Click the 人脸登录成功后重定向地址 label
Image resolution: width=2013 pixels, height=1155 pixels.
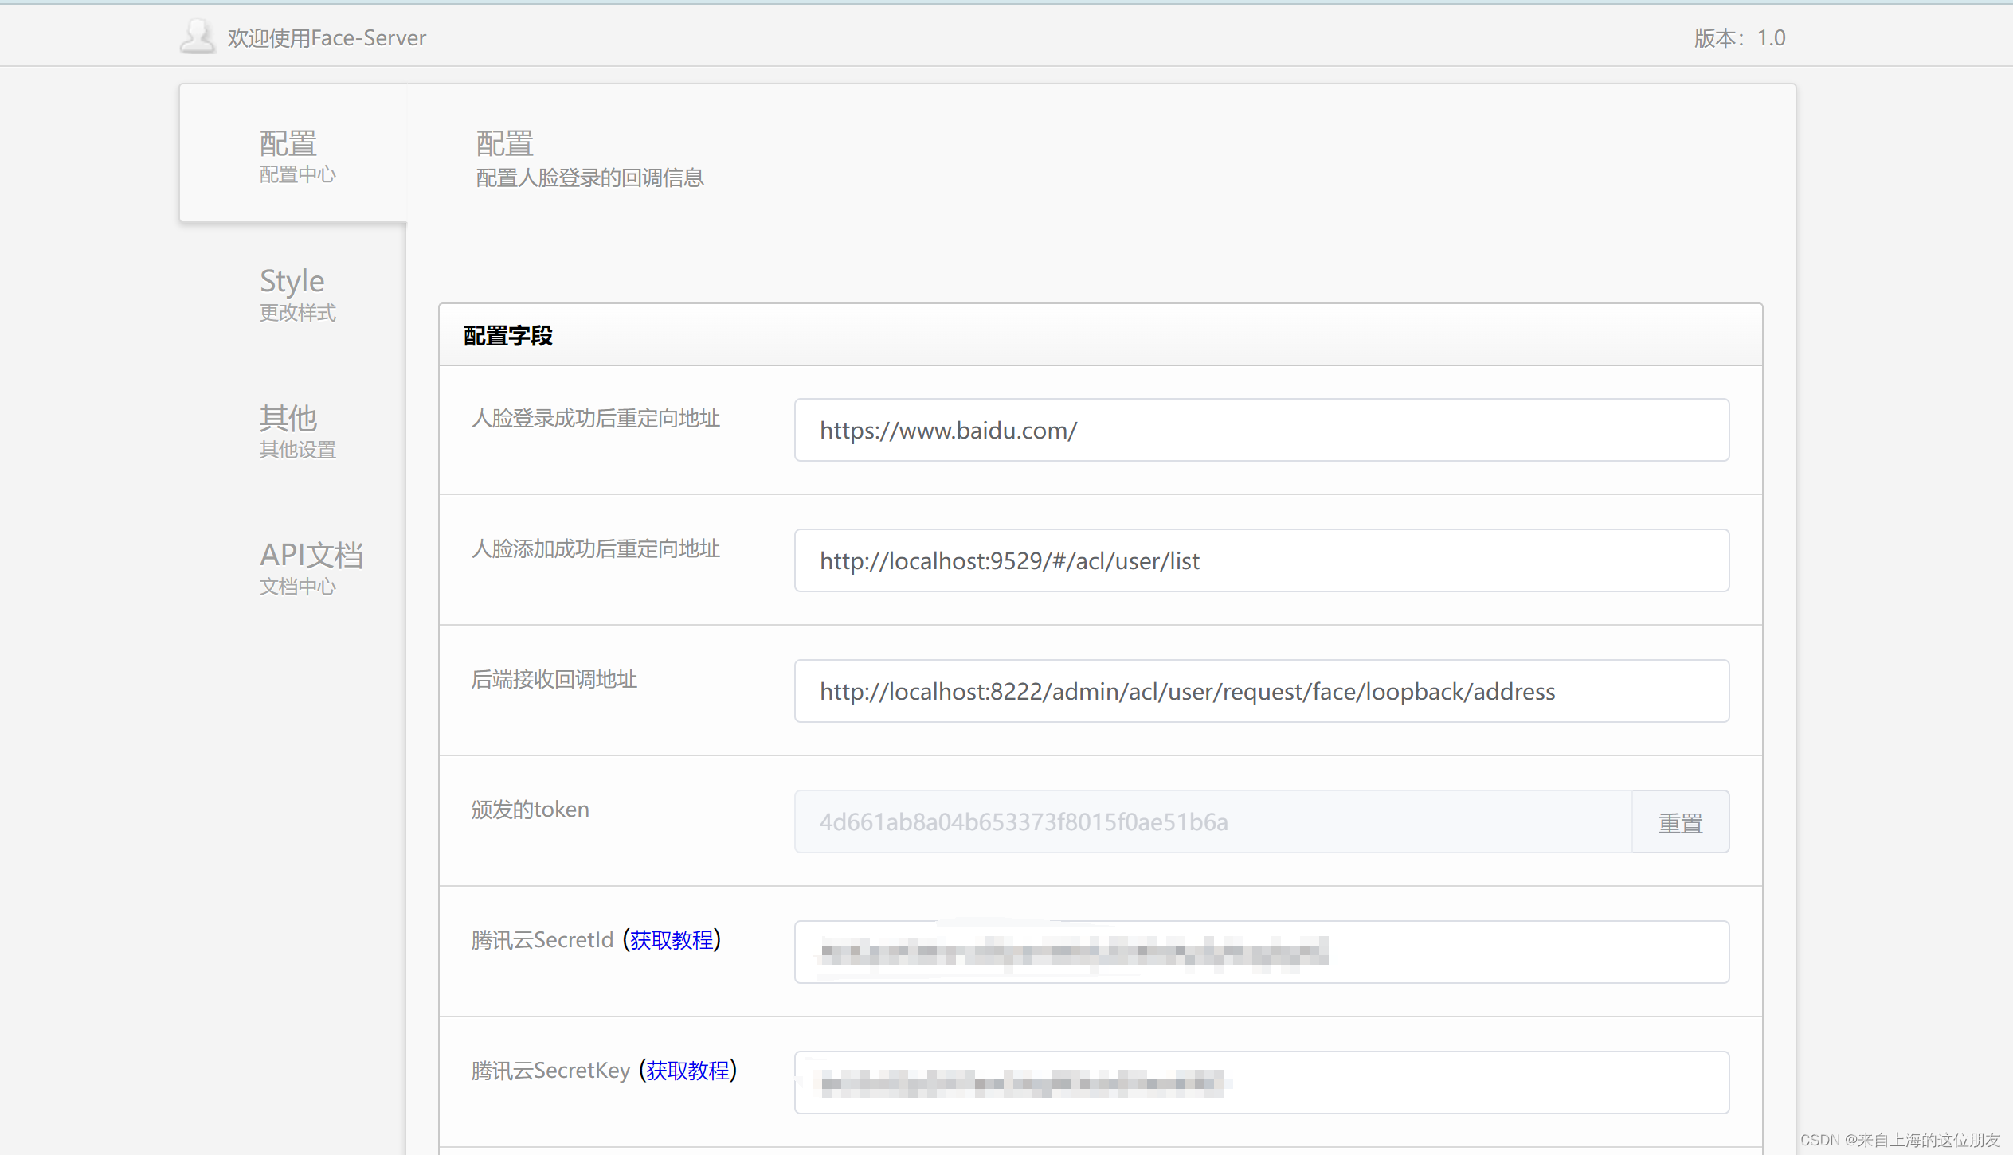point(595,418)
